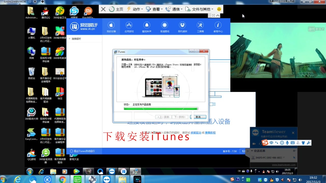Click the smiley feedback icon in toolbar
The height and width of the screenshot is (183, 326).
pos(219,9)
